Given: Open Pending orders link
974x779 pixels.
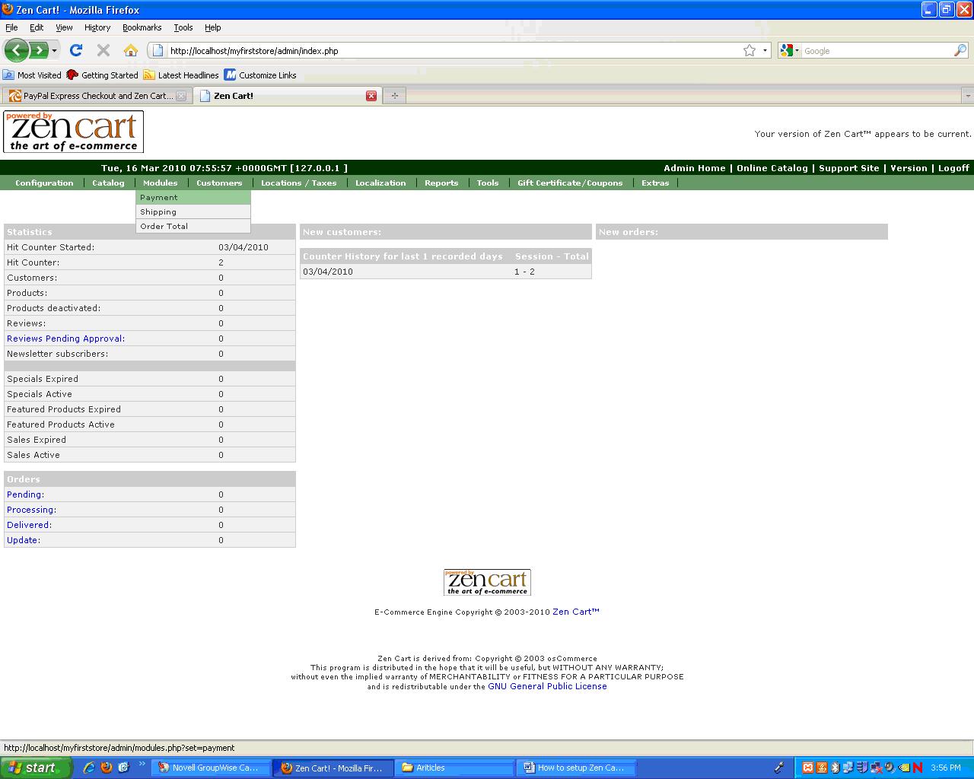Looking at the screenshot, I should tap(25, 494).
